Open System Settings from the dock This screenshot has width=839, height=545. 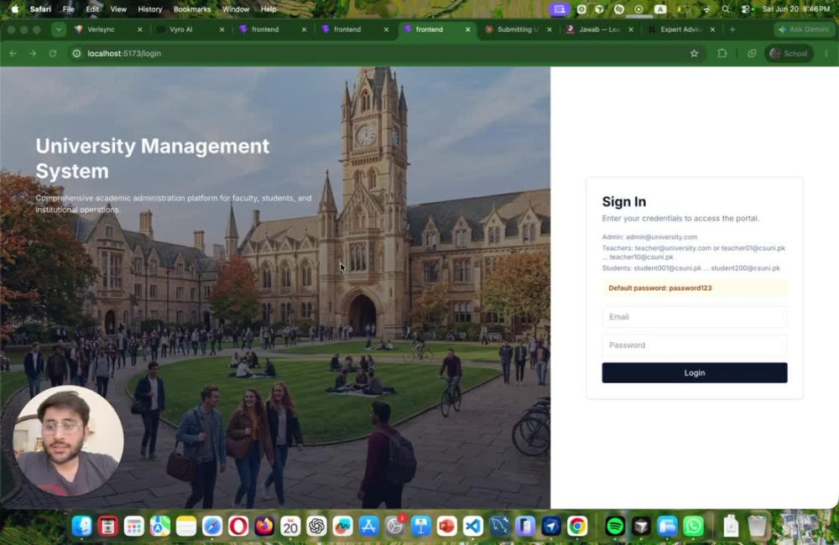point(395,527)
